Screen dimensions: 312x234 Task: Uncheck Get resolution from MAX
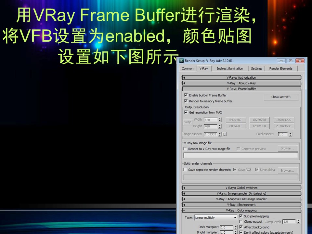click(x=186, y=112)
